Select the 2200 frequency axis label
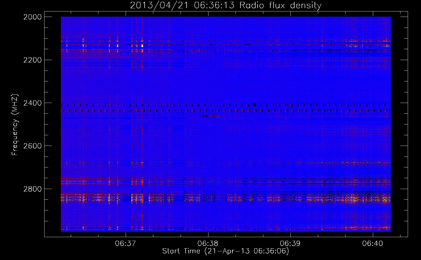This screenshot has height=260, width=421. pyautogui.click(x=33, y=60)
